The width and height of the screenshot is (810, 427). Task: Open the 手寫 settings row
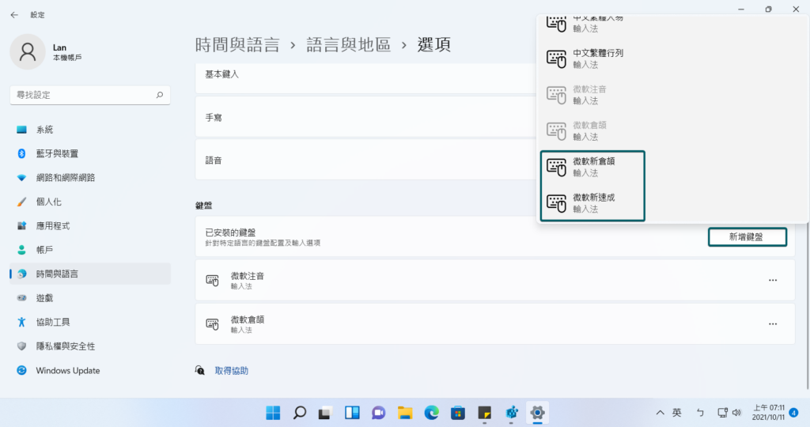[x=365, y=118]
